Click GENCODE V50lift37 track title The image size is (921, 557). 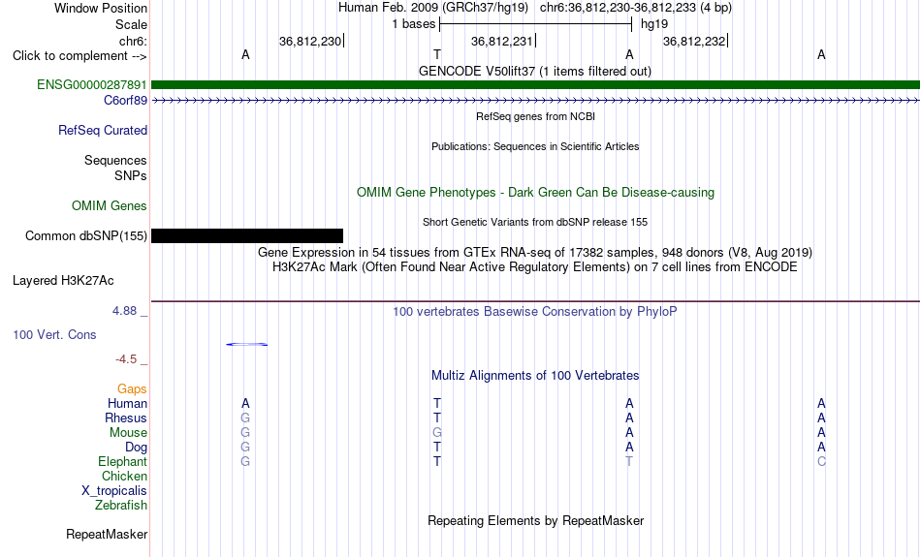pos(535,71)
